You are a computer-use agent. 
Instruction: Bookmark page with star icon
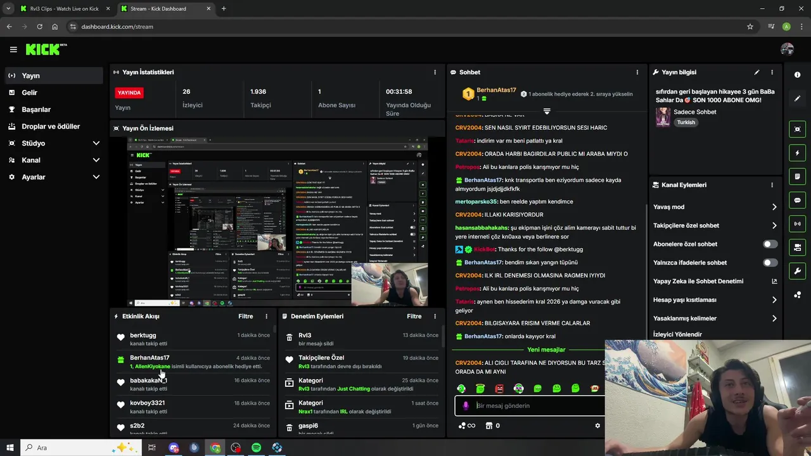(750, 27)
